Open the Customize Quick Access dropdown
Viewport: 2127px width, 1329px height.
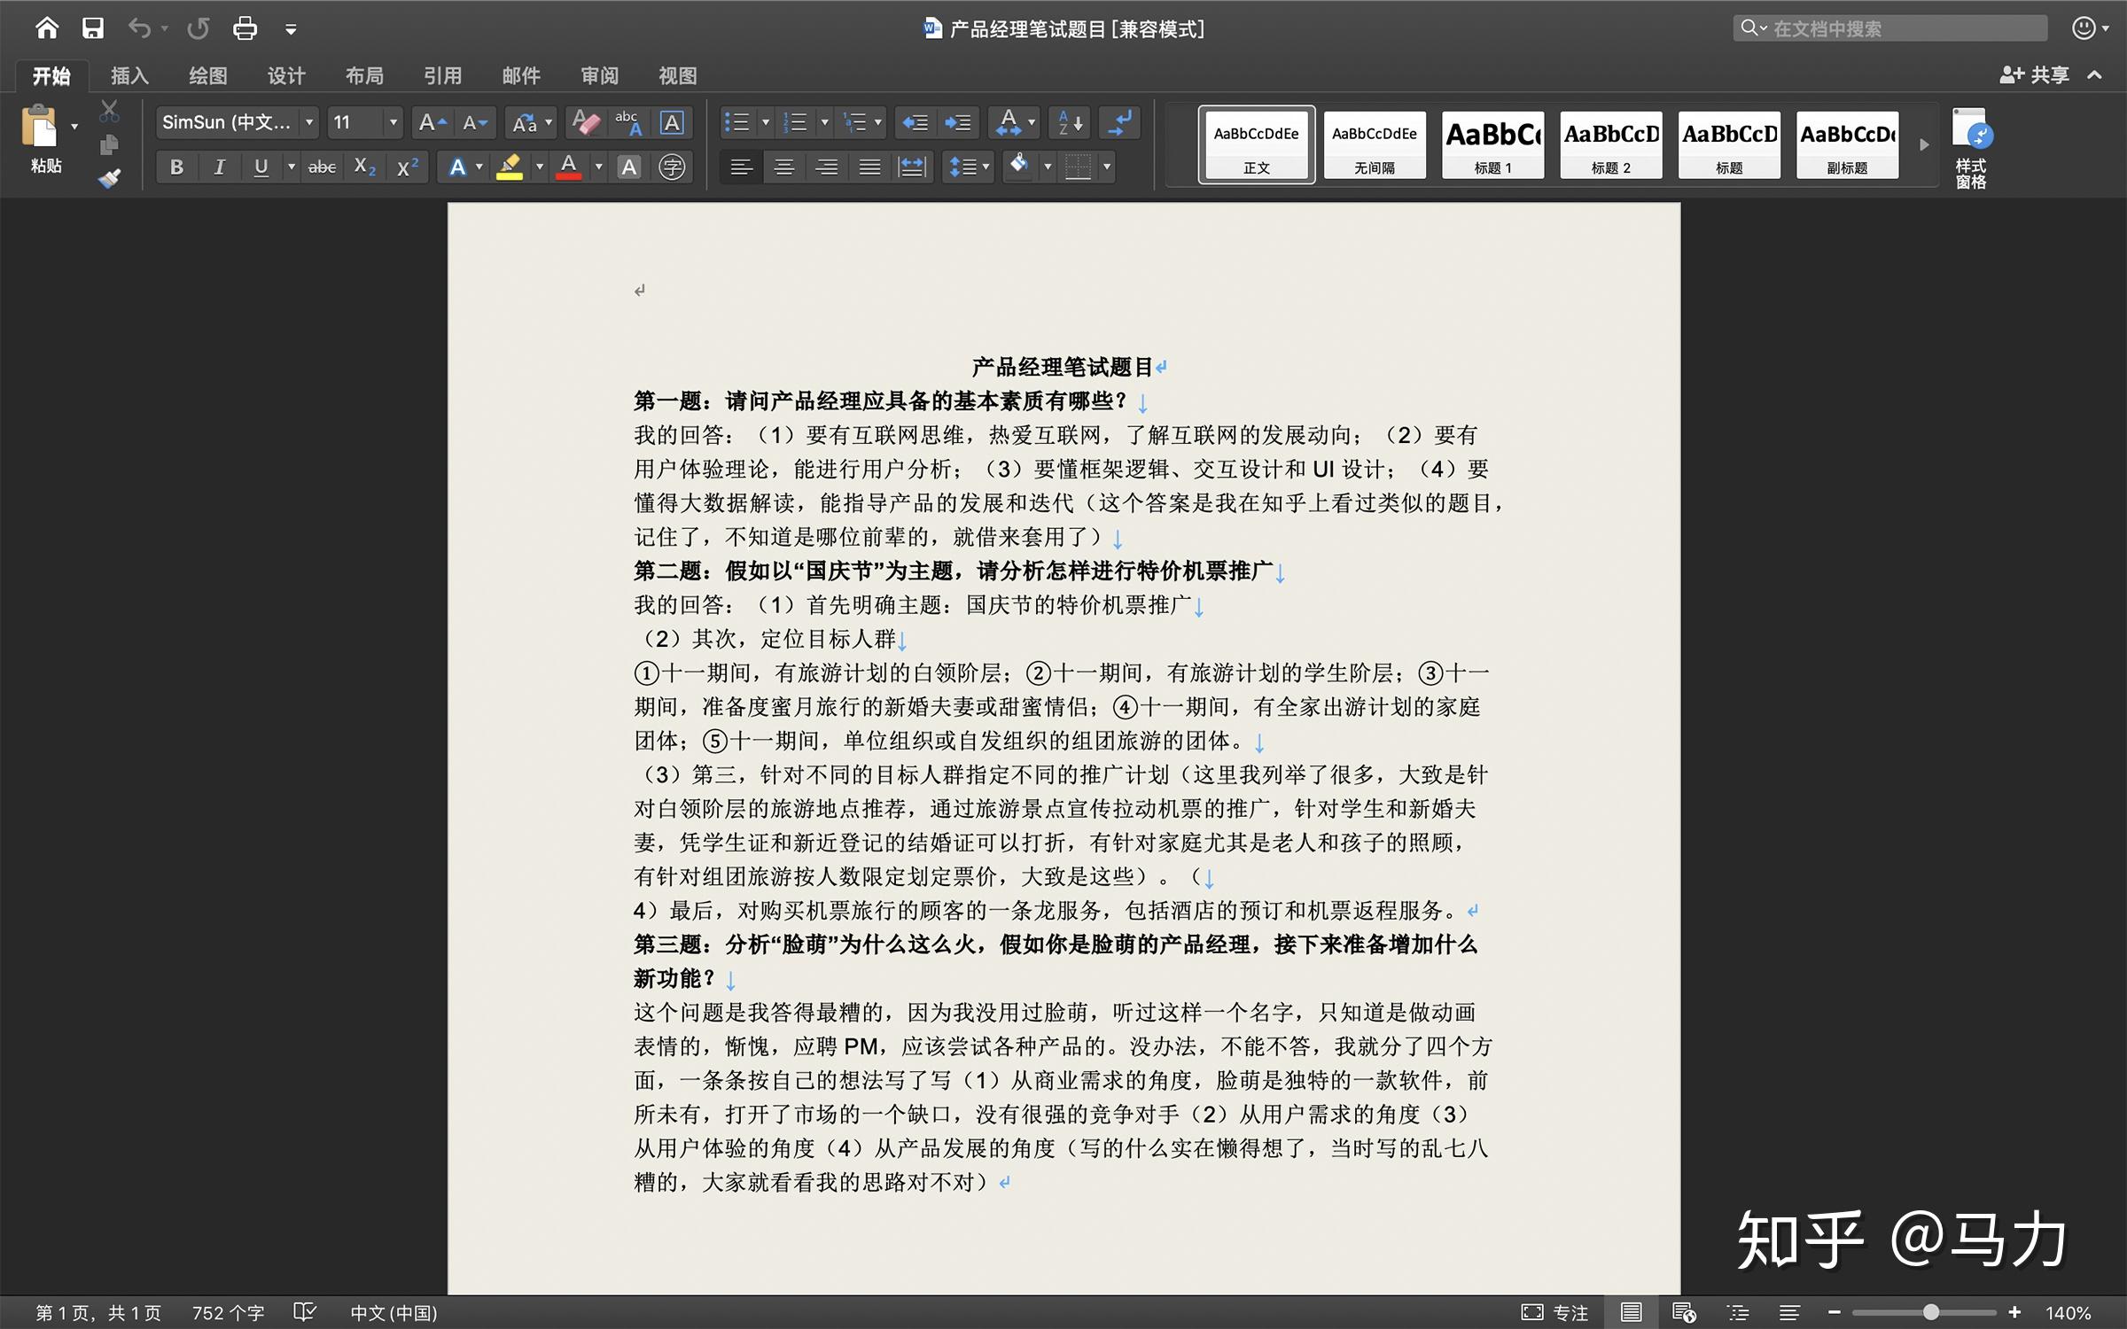(291, 29)
